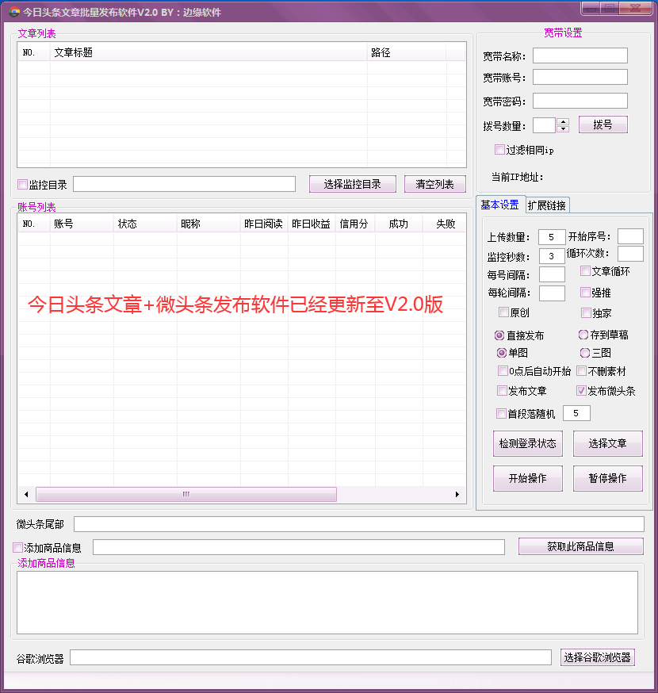Click the 首段落随机 number field
The height and width of the screenshot is (693, 658).
tap(576, 413)
